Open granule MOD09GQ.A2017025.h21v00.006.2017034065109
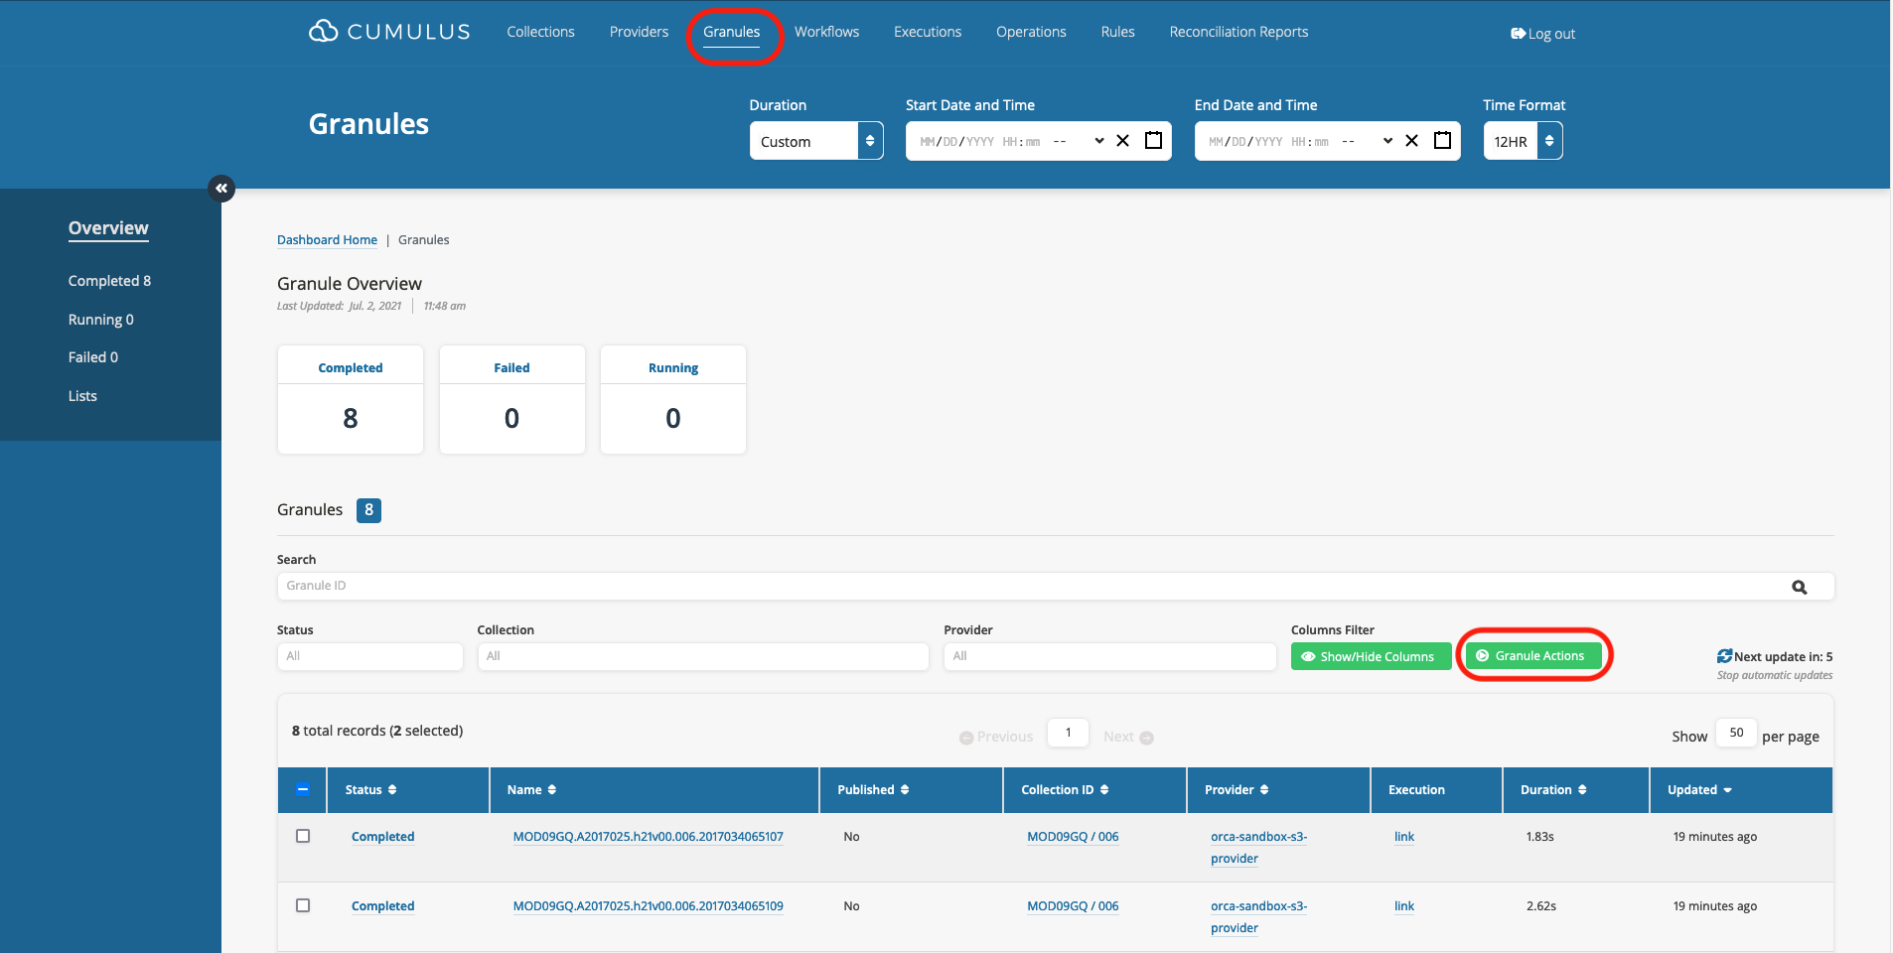This screenshot has height=953, width=1893. pos(648,906)
